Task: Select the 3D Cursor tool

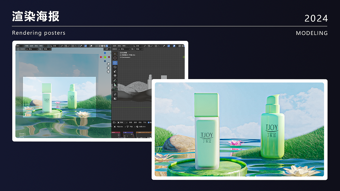Action: 115,58
